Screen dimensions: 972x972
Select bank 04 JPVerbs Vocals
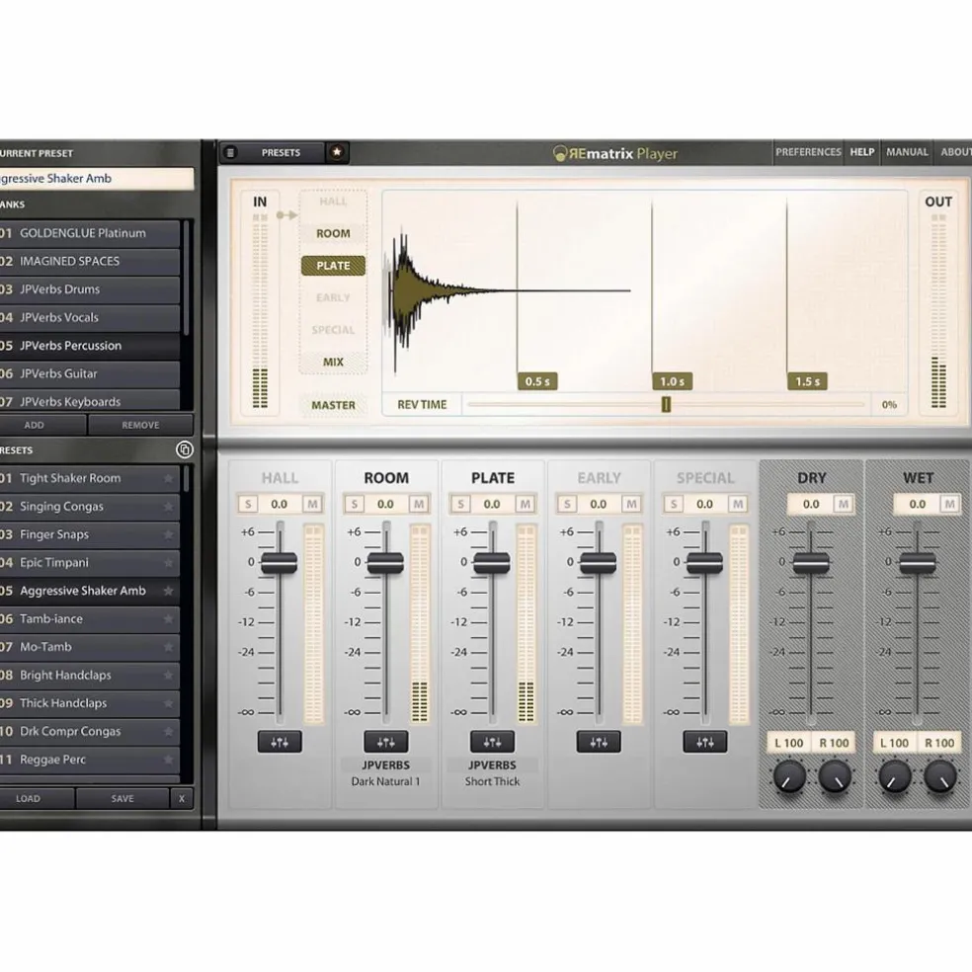[90, 317]
